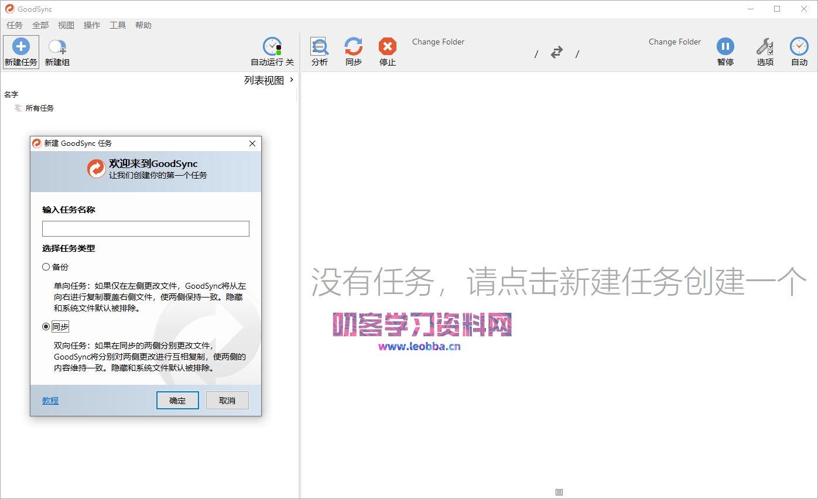
Task: Open the 帮助 menu
Action: coord(143,25)
